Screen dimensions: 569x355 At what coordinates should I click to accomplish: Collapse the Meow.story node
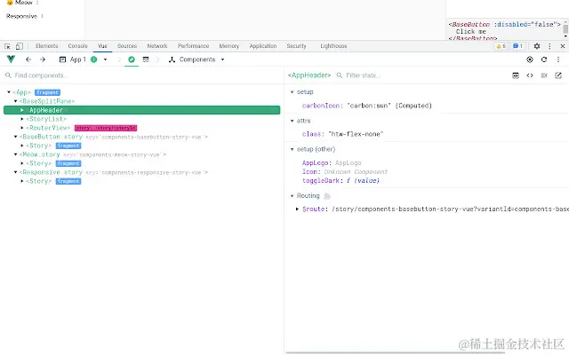point(15,154)
